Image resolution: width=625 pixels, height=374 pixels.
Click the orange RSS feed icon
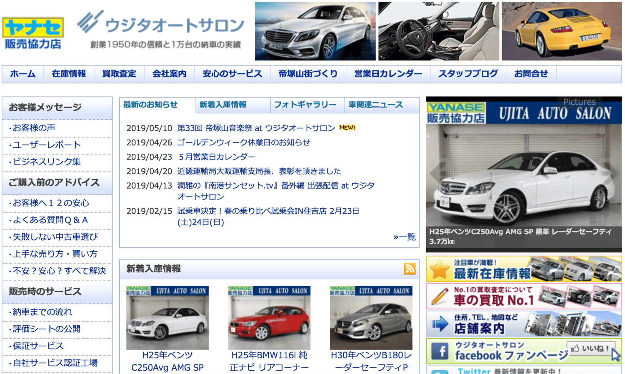[x=409, y=269]
